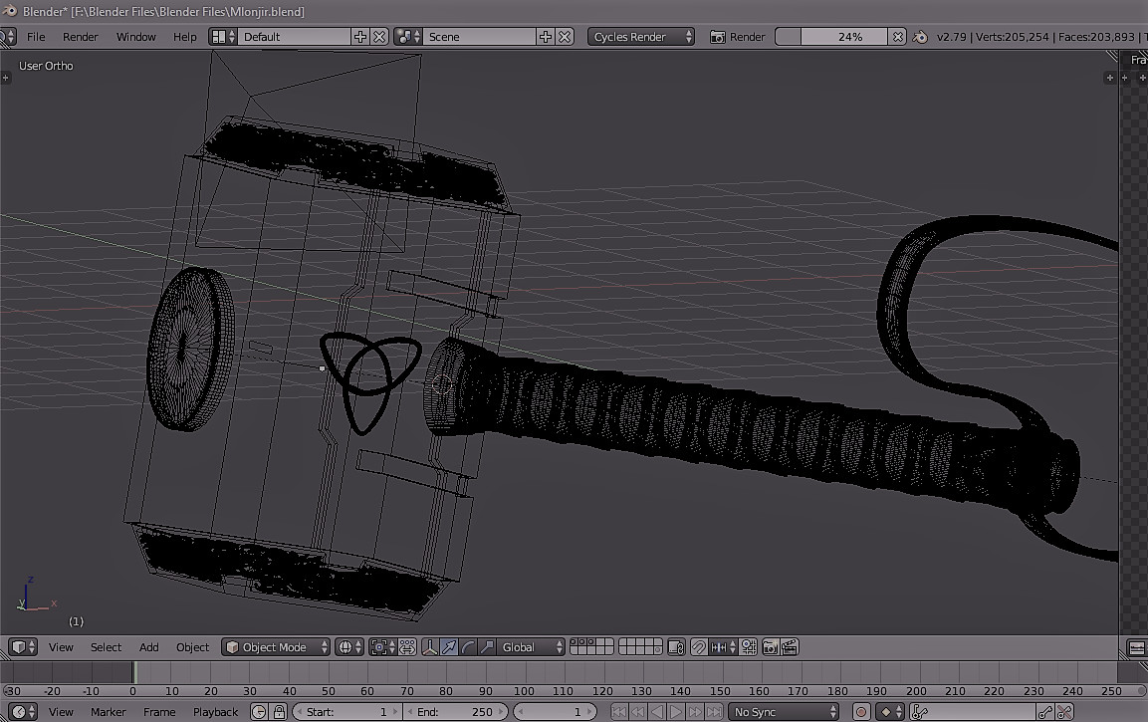The height and width of the screenshot is (722, 1148).
Task: Open the No Sync dropdown
Action: tap(784, 712)
